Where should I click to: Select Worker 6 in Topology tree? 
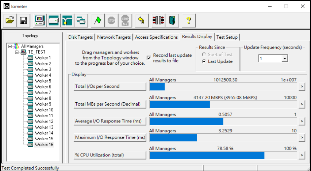(x=43, y=87)
